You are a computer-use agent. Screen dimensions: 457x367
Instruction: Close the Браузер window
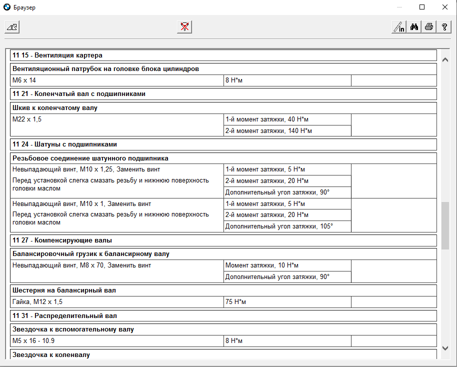coord(444,7)
